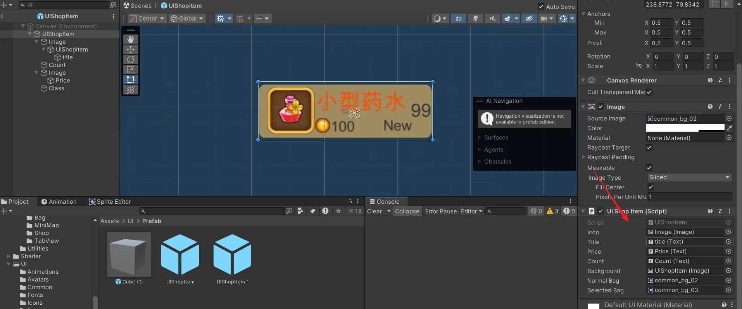Expand the Raycast Padding section
Screen dimensions: 742x309
click(x=583, y=157)
